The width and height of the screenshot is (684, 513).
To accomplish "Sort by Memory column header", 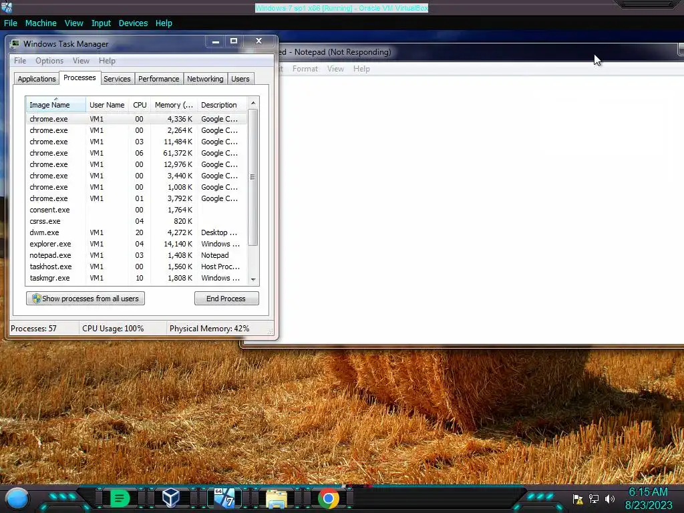I will pos(174,105).
